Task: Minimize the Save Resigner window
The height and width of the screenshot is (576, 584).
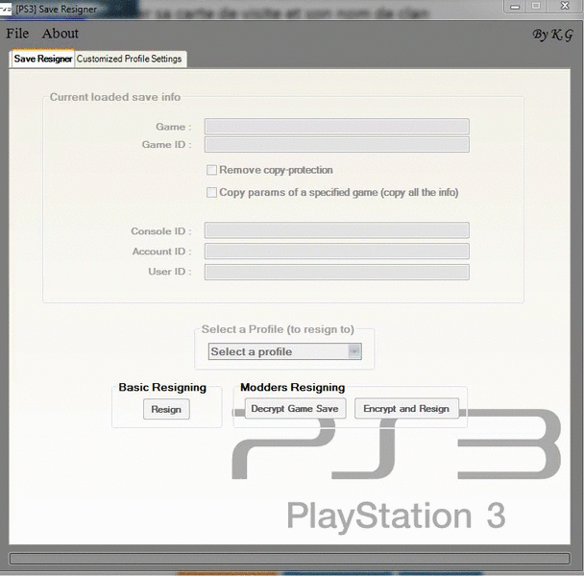Action: [515, 7]
